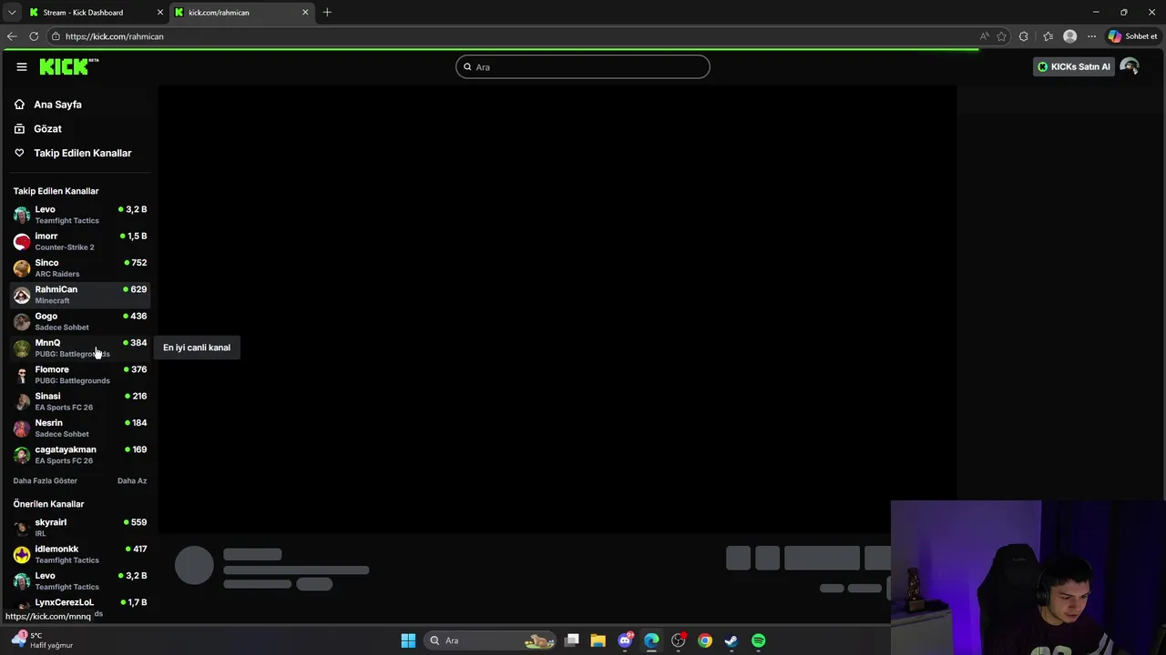Open browser extensions icon
This screenshot has height=655, width=1166.
click(x=1024, y=36)
